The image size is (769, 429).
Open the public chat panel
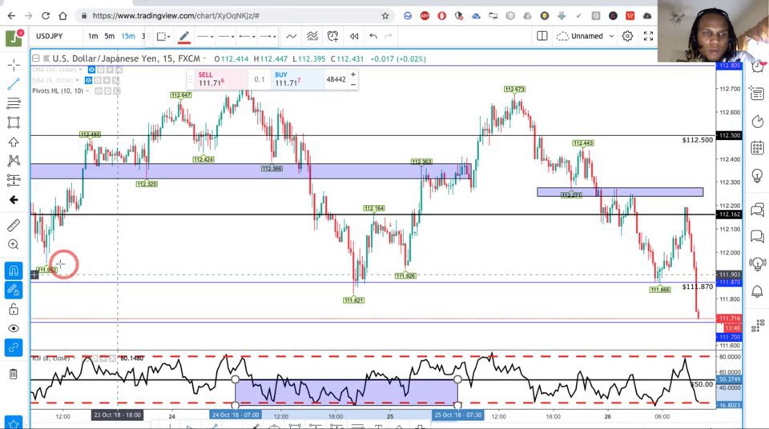coord(757,210)
